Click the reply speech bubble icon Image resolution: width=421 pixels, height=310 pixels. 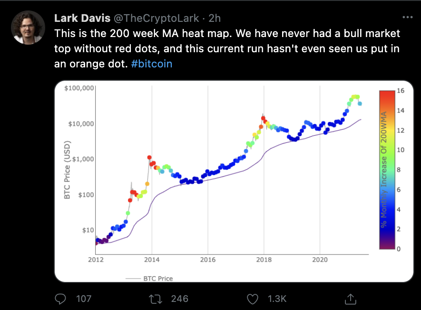click(60, 299)
